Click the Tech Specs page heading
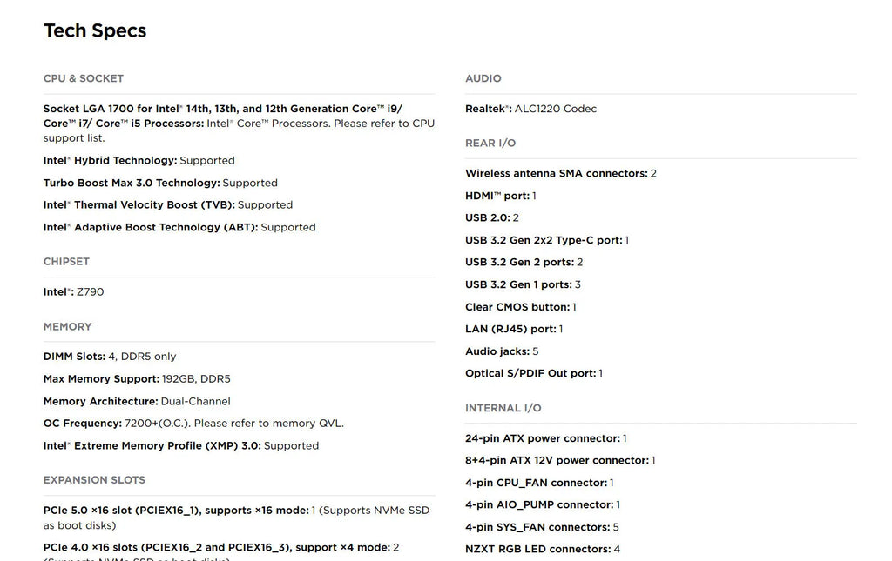The width and height of the screenshot is (892, 561). pyautogui.click(x=95, y=30)
